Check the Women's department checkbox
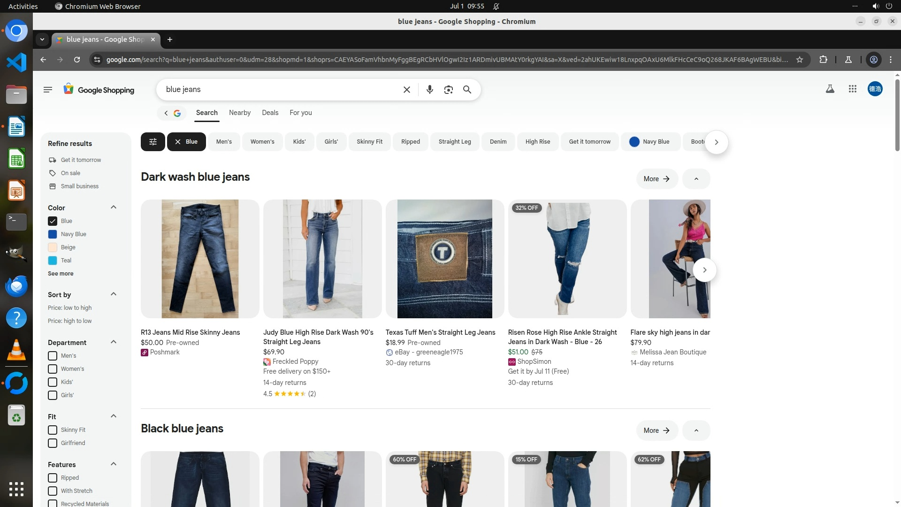901x507 pixels. pyautogui.click(x=53, y=369)
